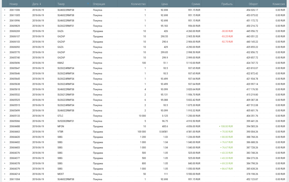The height and width of the screenshot is (182, 289).
Task: Expand row of order 20604379
Action: pyautogui.click(x=5, y=169)
